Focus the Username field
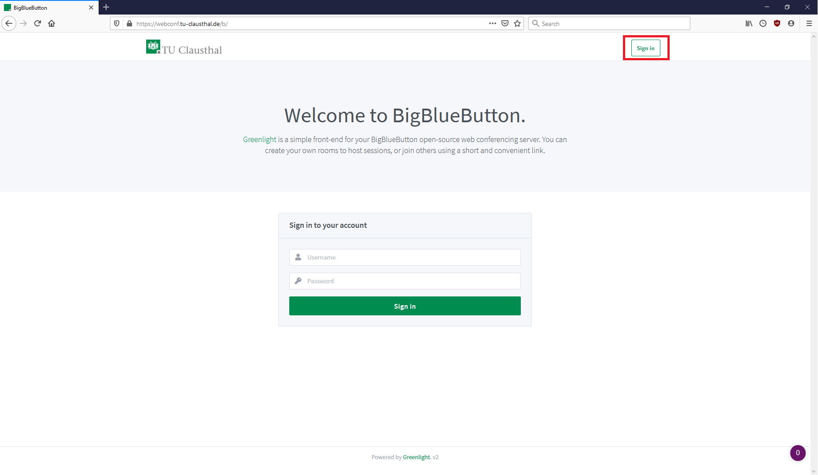The image size is (818, 475). click(405, 257)
